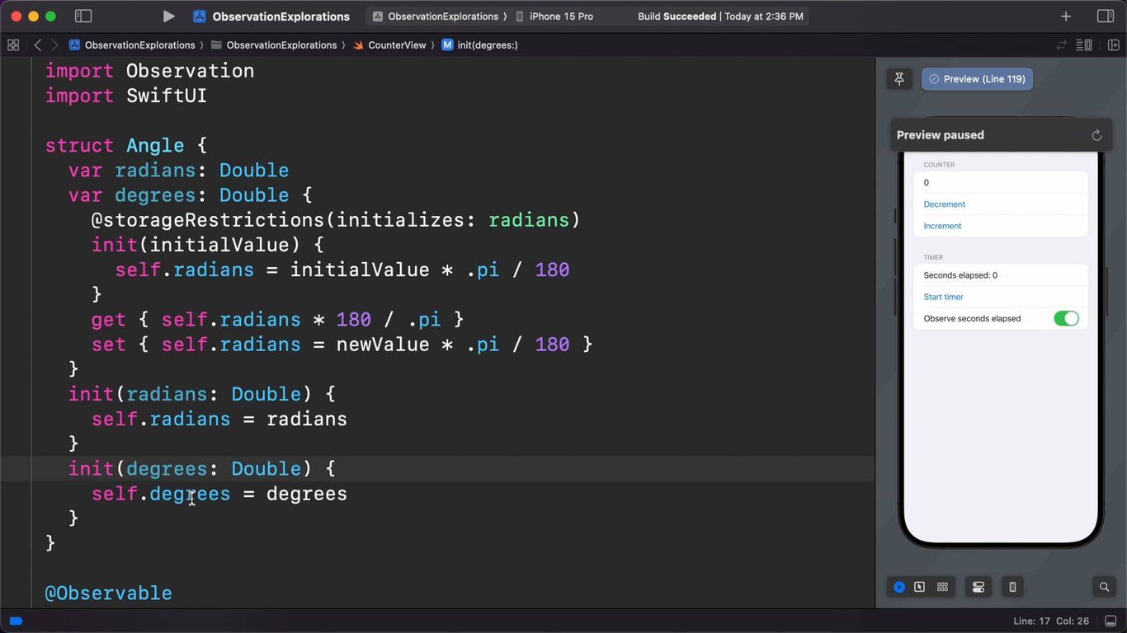The width and height of the screenshot is (1127, 633).
Task: Open preview device settings
Action: [978, 587]
